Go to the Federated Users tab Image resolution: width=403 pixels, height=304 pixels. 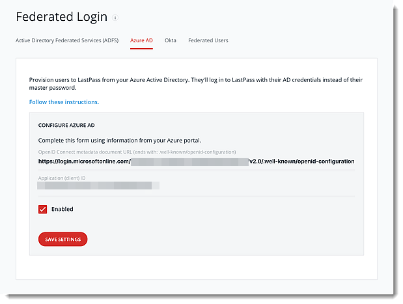208,40
